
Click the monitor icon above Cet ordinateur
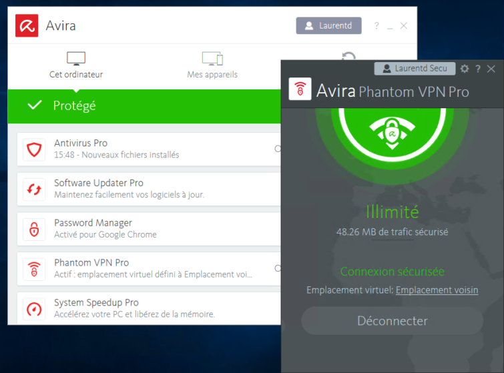coord(76,58)
